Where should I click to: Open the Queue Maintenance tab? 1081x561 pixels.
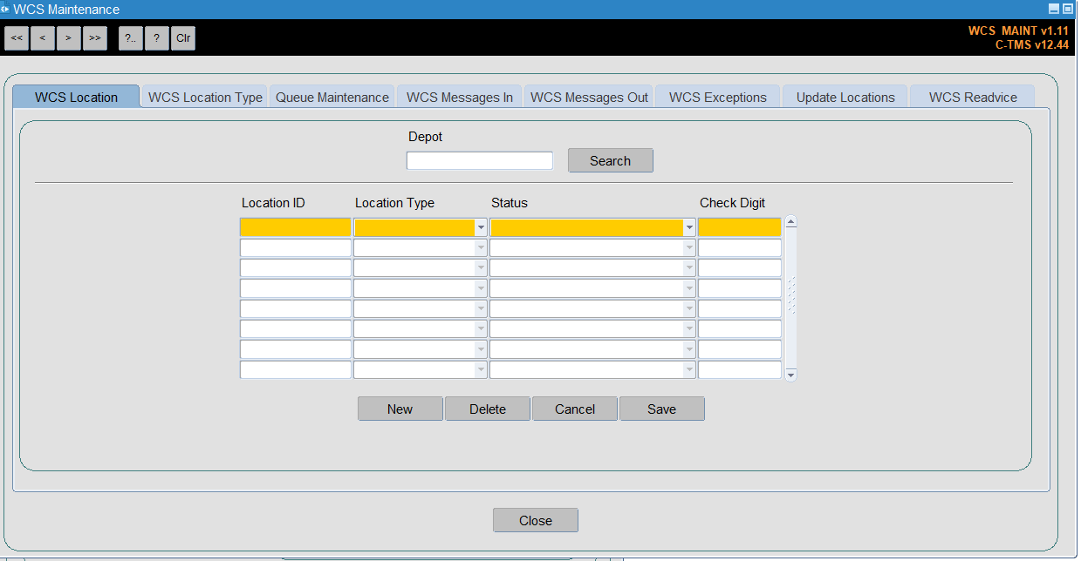[332, 98]
